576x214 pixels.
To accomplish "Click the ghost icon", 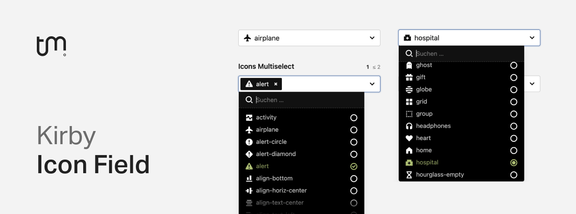I will click(x=409, y=65).
